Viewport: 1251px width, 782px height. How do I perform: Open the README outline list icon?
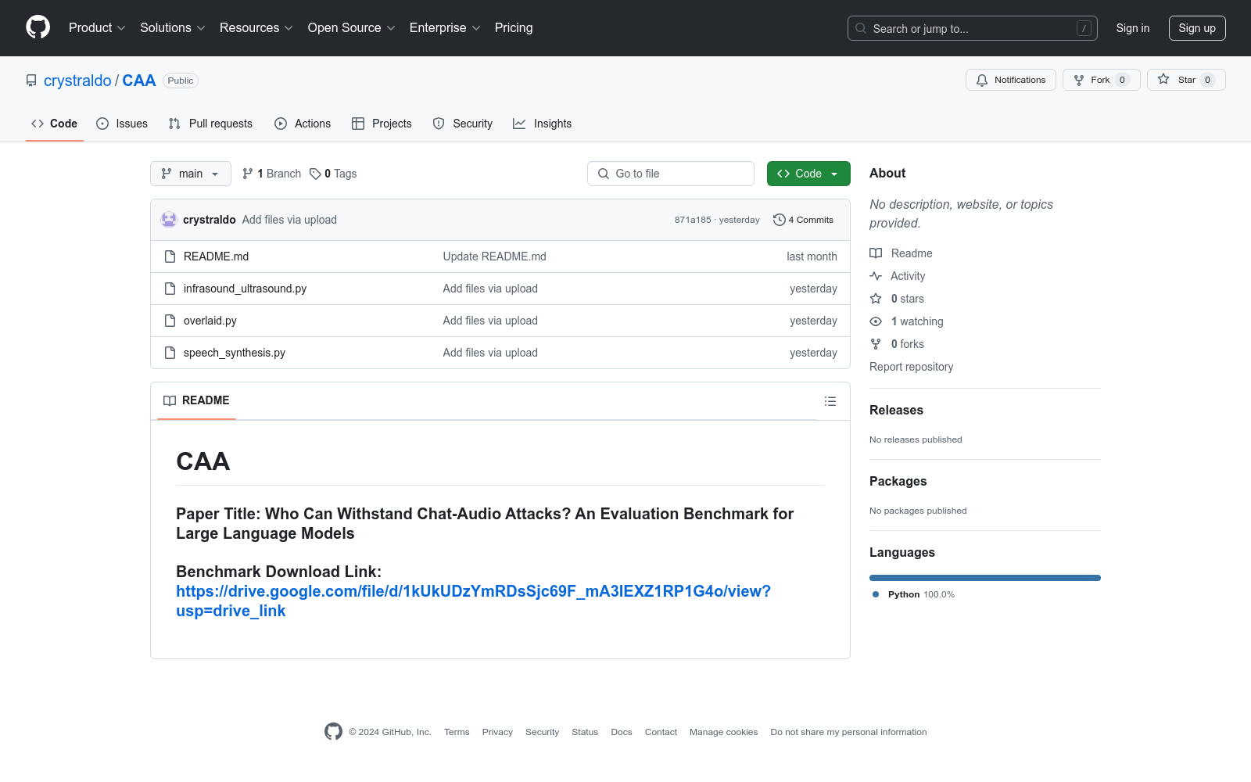coord(830,401)
